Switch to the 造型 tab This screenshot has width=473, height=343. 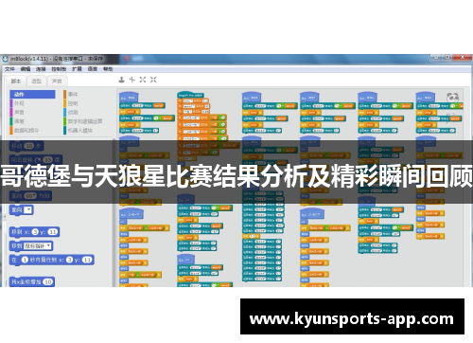coord(36,81)
